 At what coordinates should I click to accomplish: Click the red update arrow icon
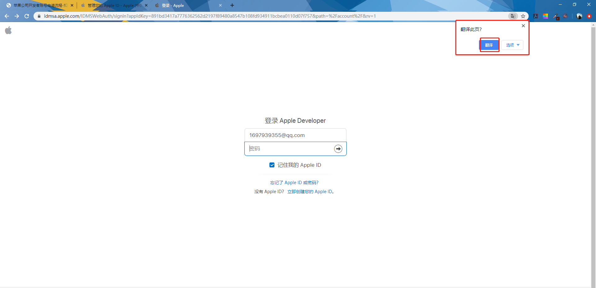point(589,16)
